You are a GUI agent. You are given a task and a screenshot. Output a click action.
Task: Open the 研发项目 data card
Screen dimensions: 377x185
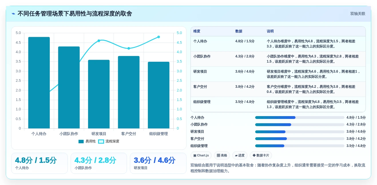[158, 163]
